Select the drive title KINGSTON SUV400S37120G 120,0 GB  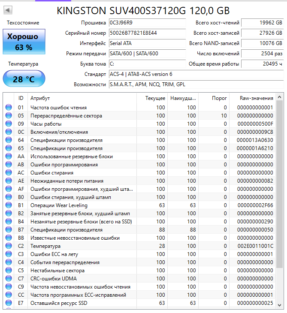pyautogui.click(x=143, y=11)
